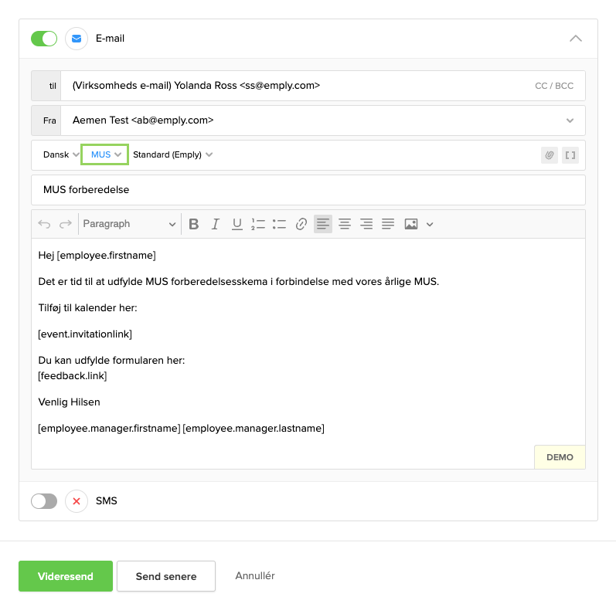Click the Annullér link
This screenshot has height=607, width=616.
click(255, 575)
